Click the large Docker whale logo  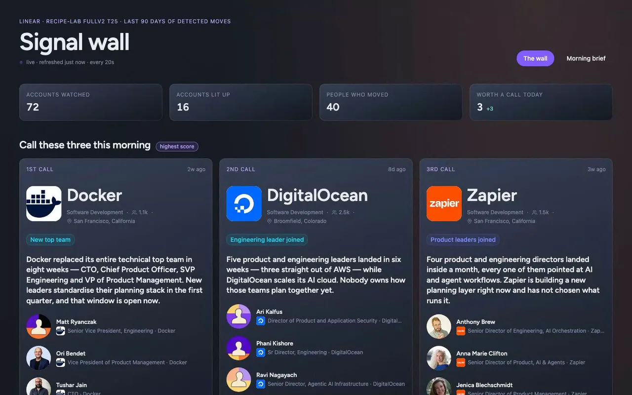pyautogui.click(x=44, y=203)
